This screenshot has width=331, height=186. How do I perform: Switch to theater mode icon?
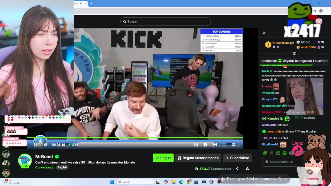tap(215, 145)
